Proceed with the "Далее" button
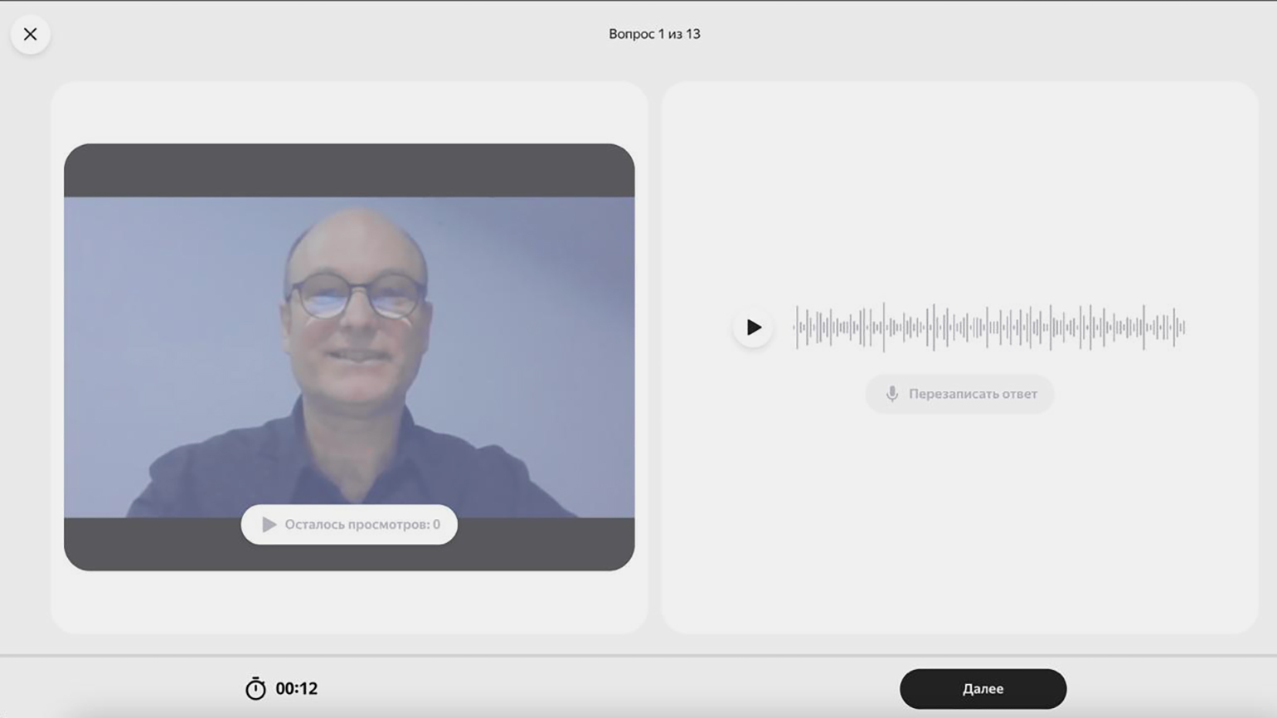This screenshot has width=1277, height=718. (983, 689)
